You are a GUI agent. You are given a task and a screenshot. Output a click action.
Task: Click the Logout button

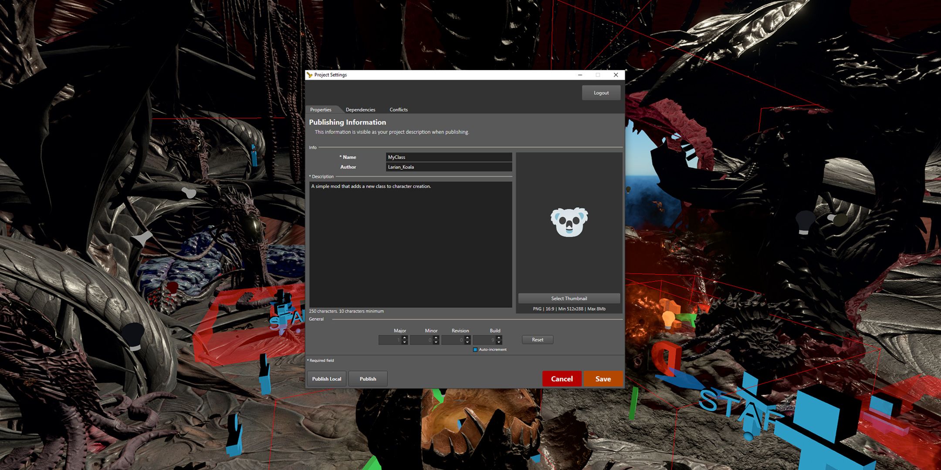[x=600, y=92]
